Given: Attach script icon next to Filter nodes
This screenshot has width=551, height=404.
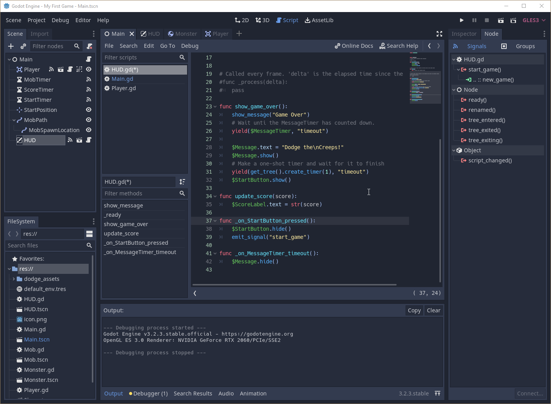Looking at the screenshot, I should [x=89, y=46].
